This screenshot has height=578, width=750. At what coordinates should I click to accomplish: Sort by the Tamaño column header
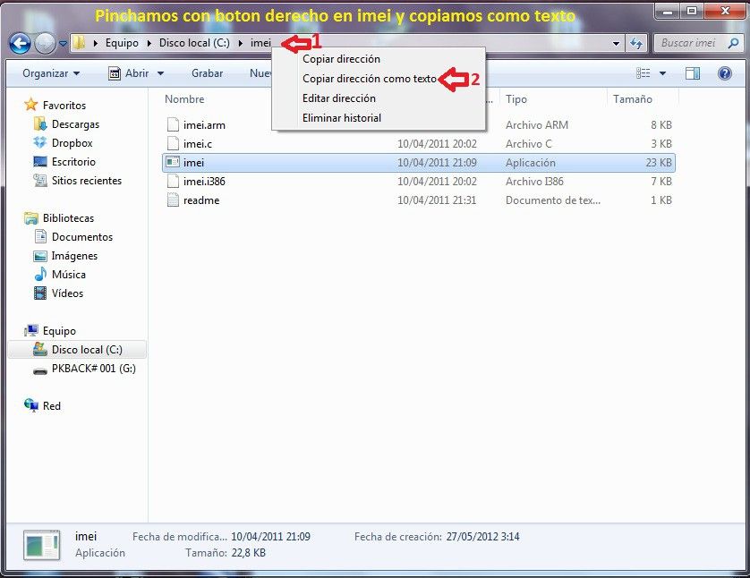click(633, 99)
